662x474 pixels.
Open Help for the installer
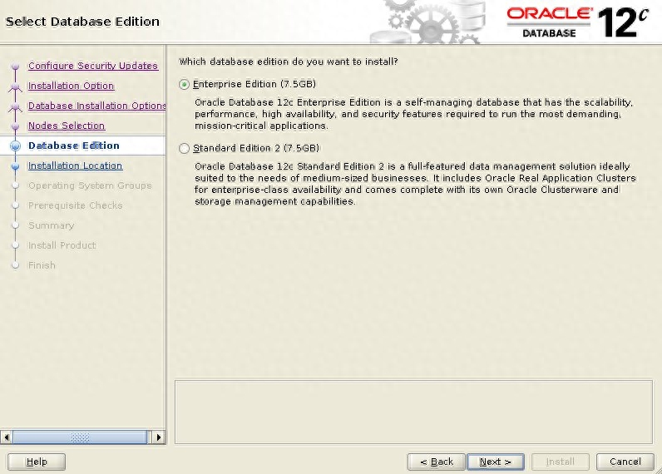37,462
